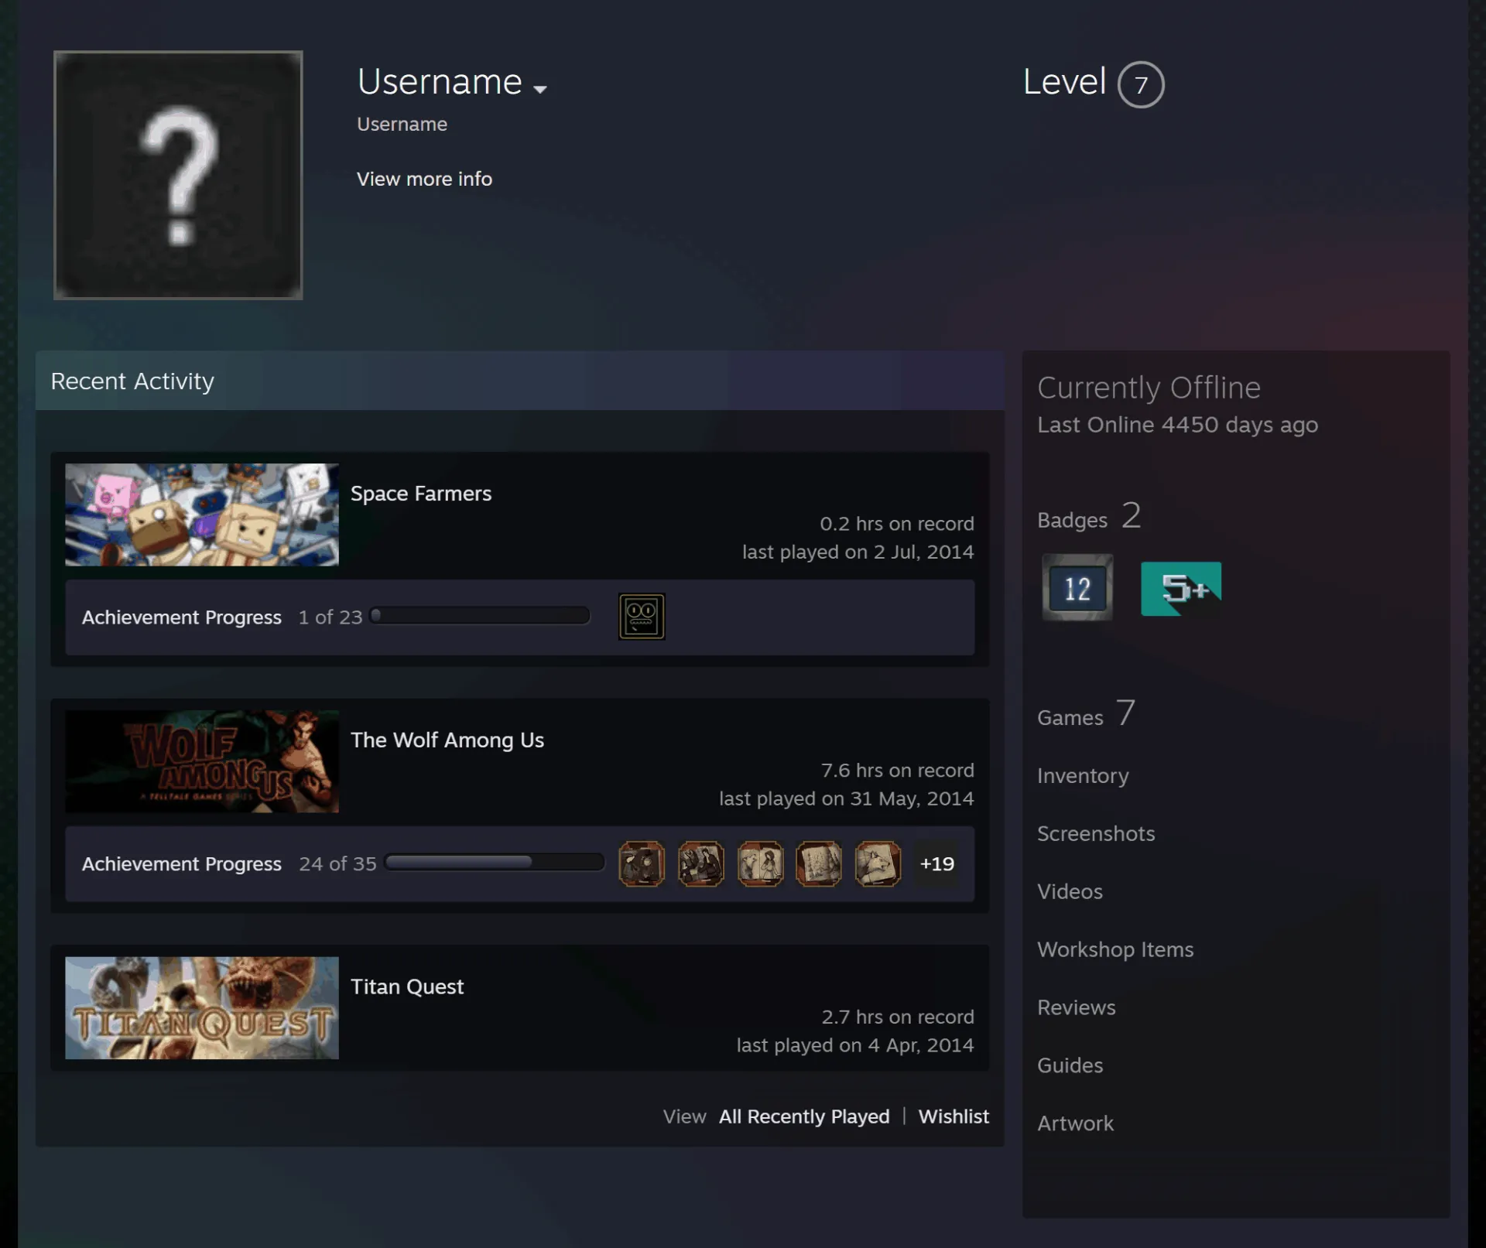The height and width of the screenshot is (1248, 1486).
Task: Open the Wishlist link
Action: 954,1116
